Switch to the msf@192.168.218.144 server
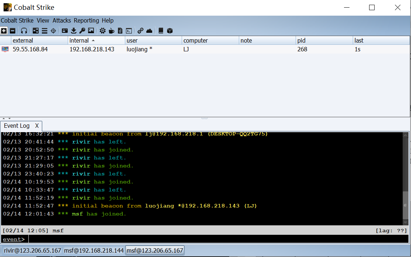The height and width of the screenshot is (257, 411). tap(94, 250)
